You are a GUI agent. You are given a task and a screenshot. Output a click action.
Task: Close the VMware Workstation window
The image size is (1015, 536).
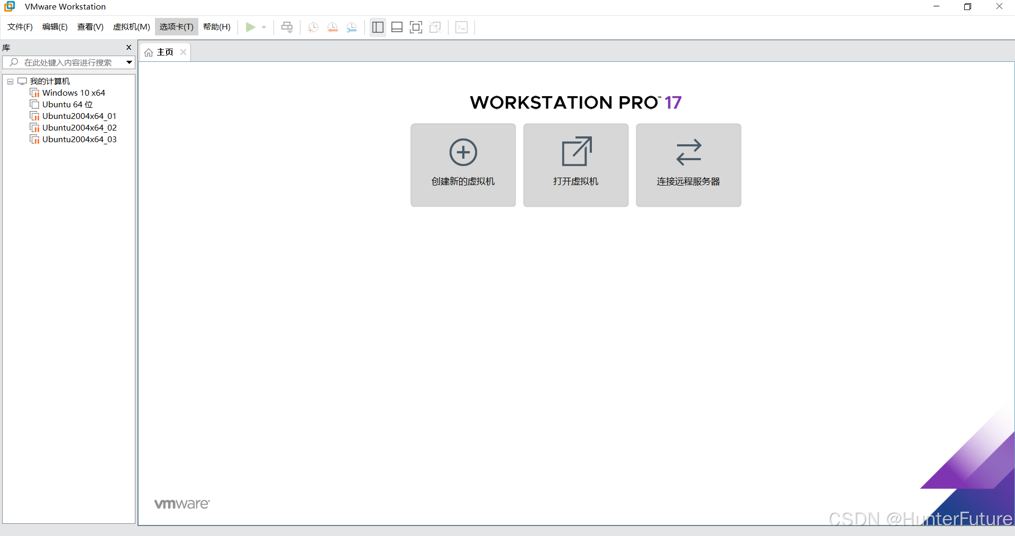999,6
